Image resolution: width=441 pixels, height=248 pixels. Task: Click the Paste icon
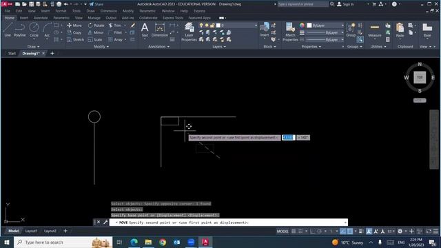pos(400,30)
